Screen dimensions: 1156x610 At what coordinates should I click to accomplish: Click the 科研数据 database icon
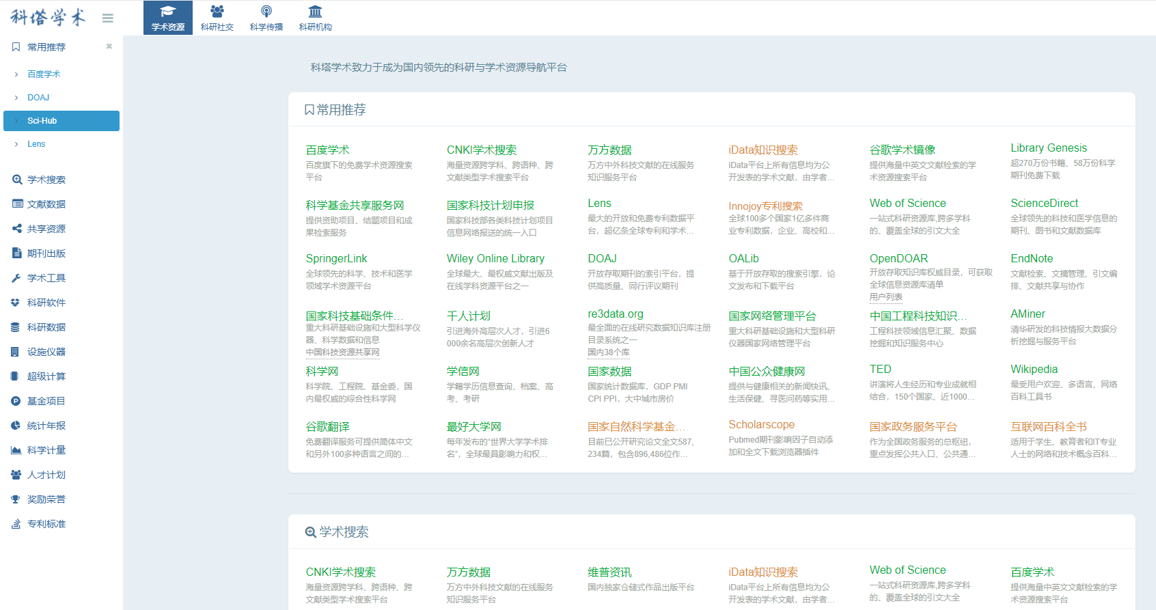point(15,327)
